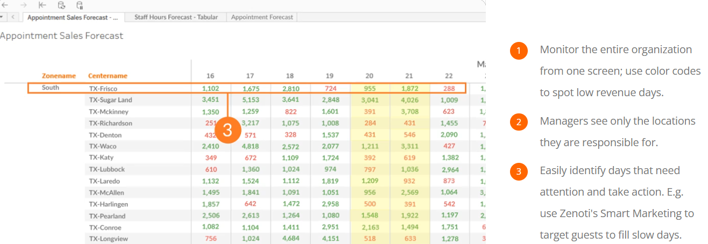Click the small orange 3 badge beside text
The height and width of the screenshot is (244, 708).
coord(519,172)
